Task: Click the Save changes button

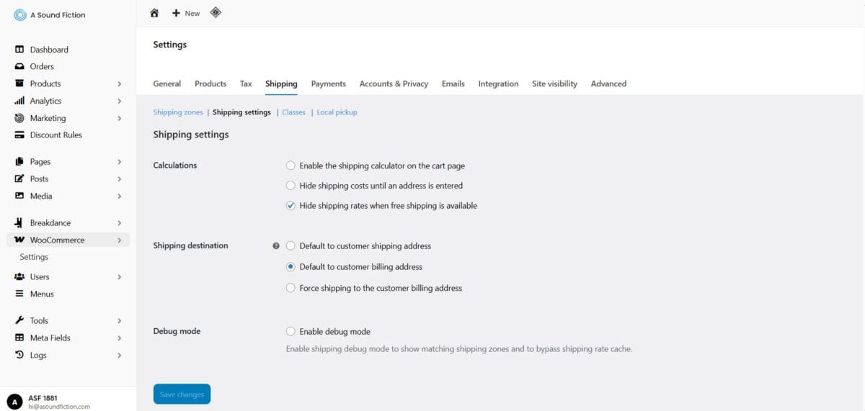Action: 182,394
